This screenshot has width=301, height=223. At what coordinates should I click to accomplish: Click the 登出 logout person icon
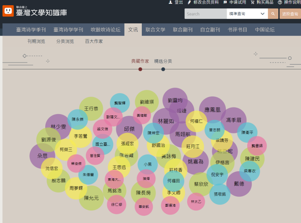(x=170, y=2)
